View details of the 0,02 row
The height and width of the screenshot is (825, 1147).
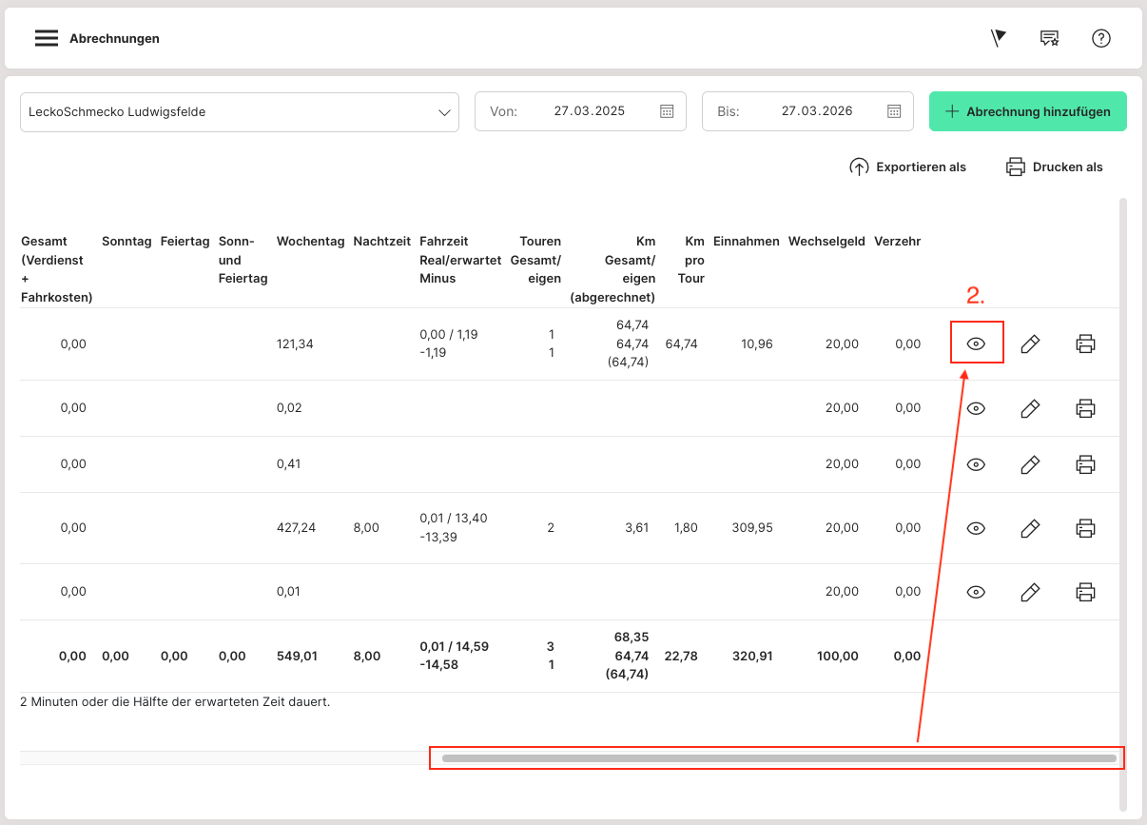coord(976,408)
